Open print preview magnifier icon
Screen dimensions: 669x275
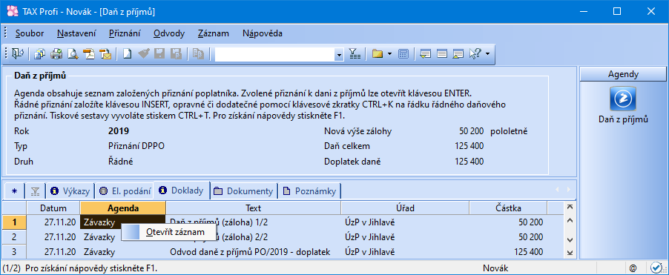[x=73, y=53]
